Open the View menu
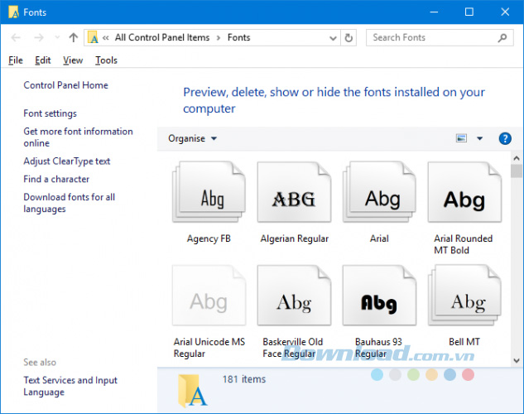 pyautogui.click(x=73, y=60)
